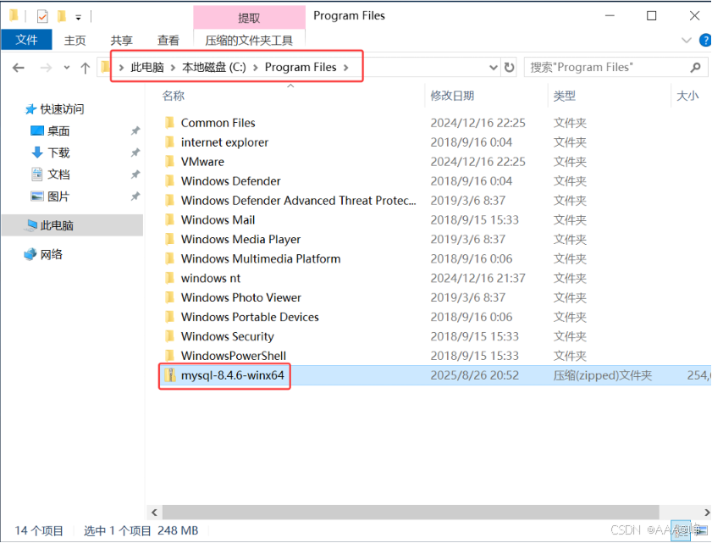Select 文档 in the navigation pane
The width and height of the screenshot is (712, 543).
click(x=58, y=175)
